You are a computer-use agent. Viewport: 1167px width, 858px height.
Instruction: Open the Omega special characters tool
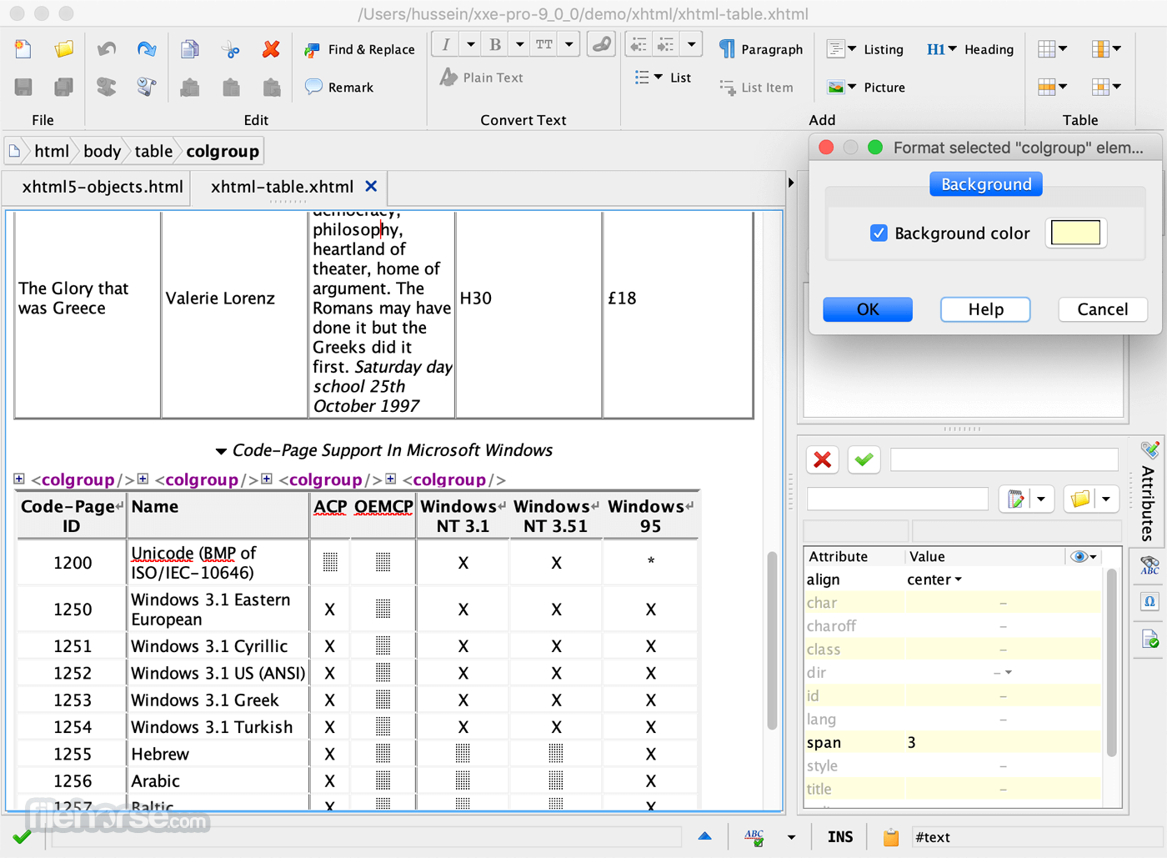tap(1149, 601)
